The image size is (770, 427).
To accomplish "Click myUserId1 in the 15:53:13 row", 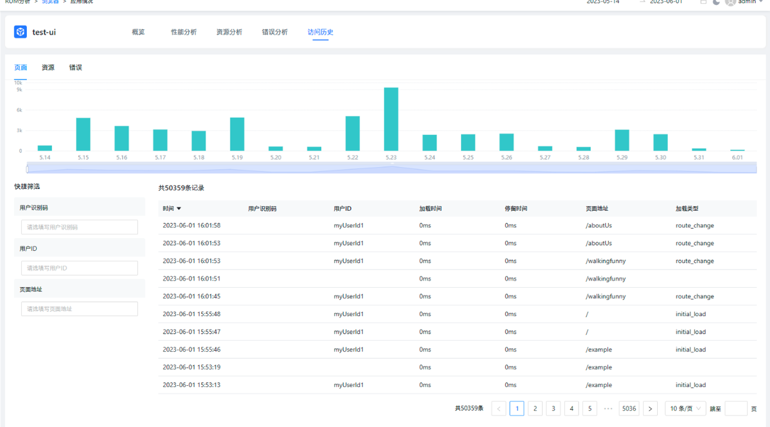I will coord(349,385).
